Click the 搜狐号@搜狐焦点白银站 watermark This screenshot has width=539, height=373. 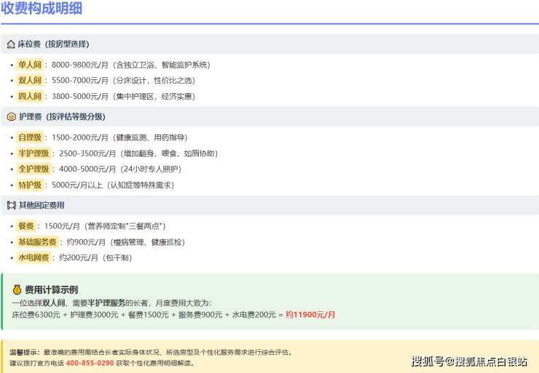tap(469, 361)
